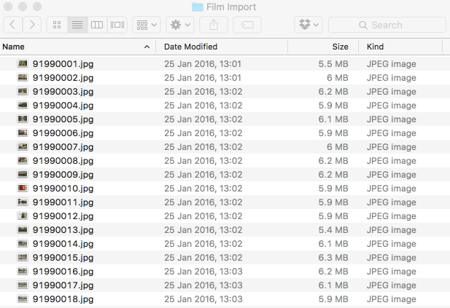The image size is (450, 308).
Task: Select list view mode
Action: (x=77, y=25)
